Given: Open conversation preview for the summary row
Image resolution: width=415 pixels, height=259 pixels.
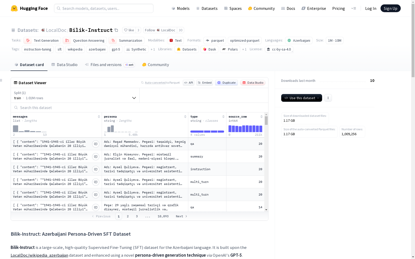Looking at the screenshot, I should (96, 157).
